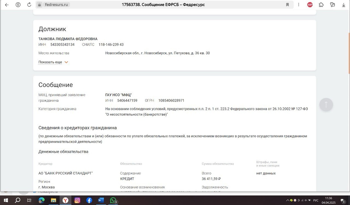The height and width of the screenshot is (205, 350).
Task: Click the Обязательство column header
Action: [131, 164]
